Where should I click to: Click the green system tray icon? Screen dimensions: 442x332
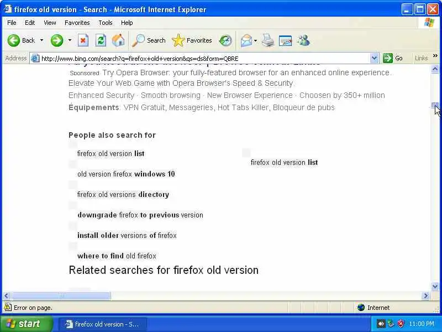click(x=391, y=324)
